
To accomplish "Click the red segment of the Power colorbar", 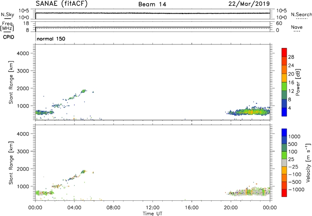I will point(284,52).
